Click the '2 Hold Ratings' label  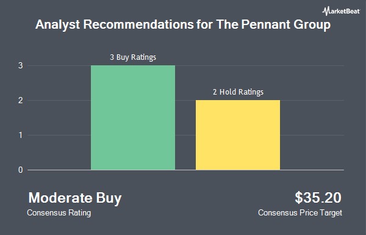(238, 92)
